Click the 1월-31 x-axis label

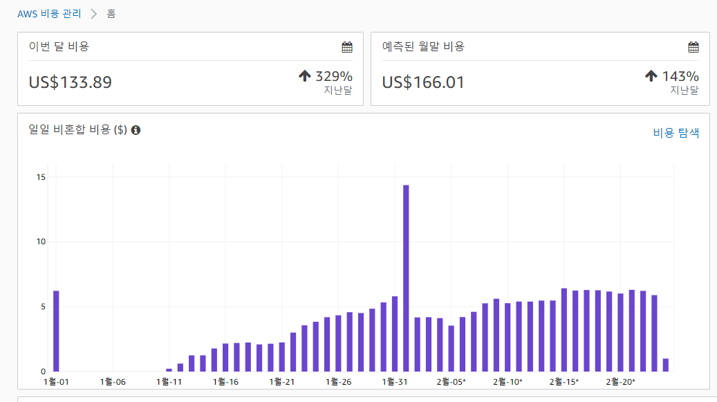[x=395, y=382]
